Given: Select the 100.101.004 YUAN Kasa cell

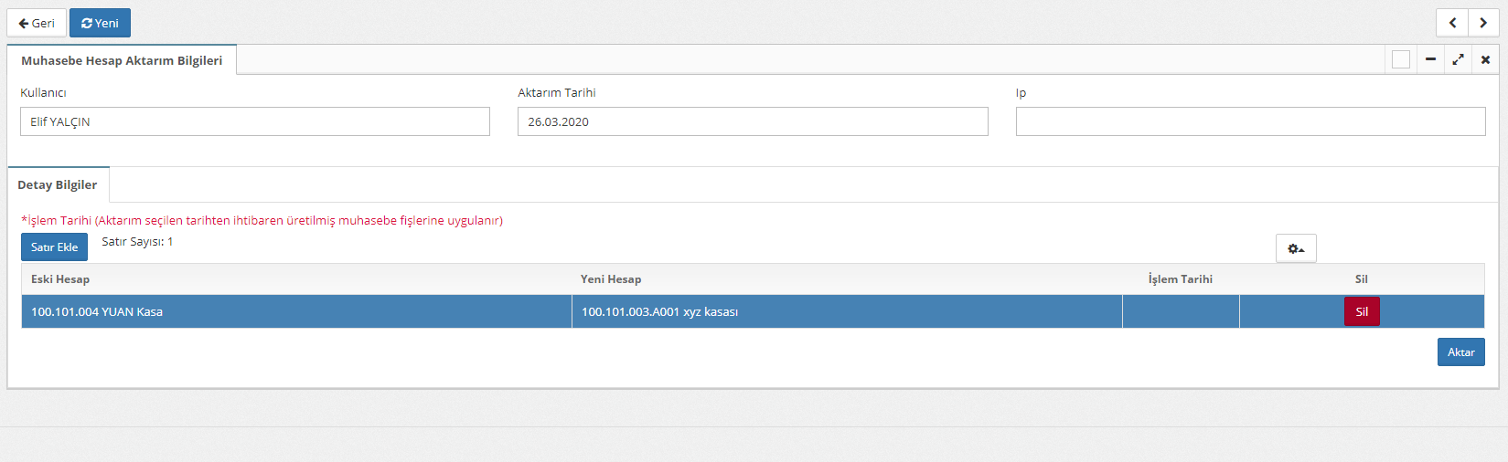Looking at the screenshot, I should 296,311.
